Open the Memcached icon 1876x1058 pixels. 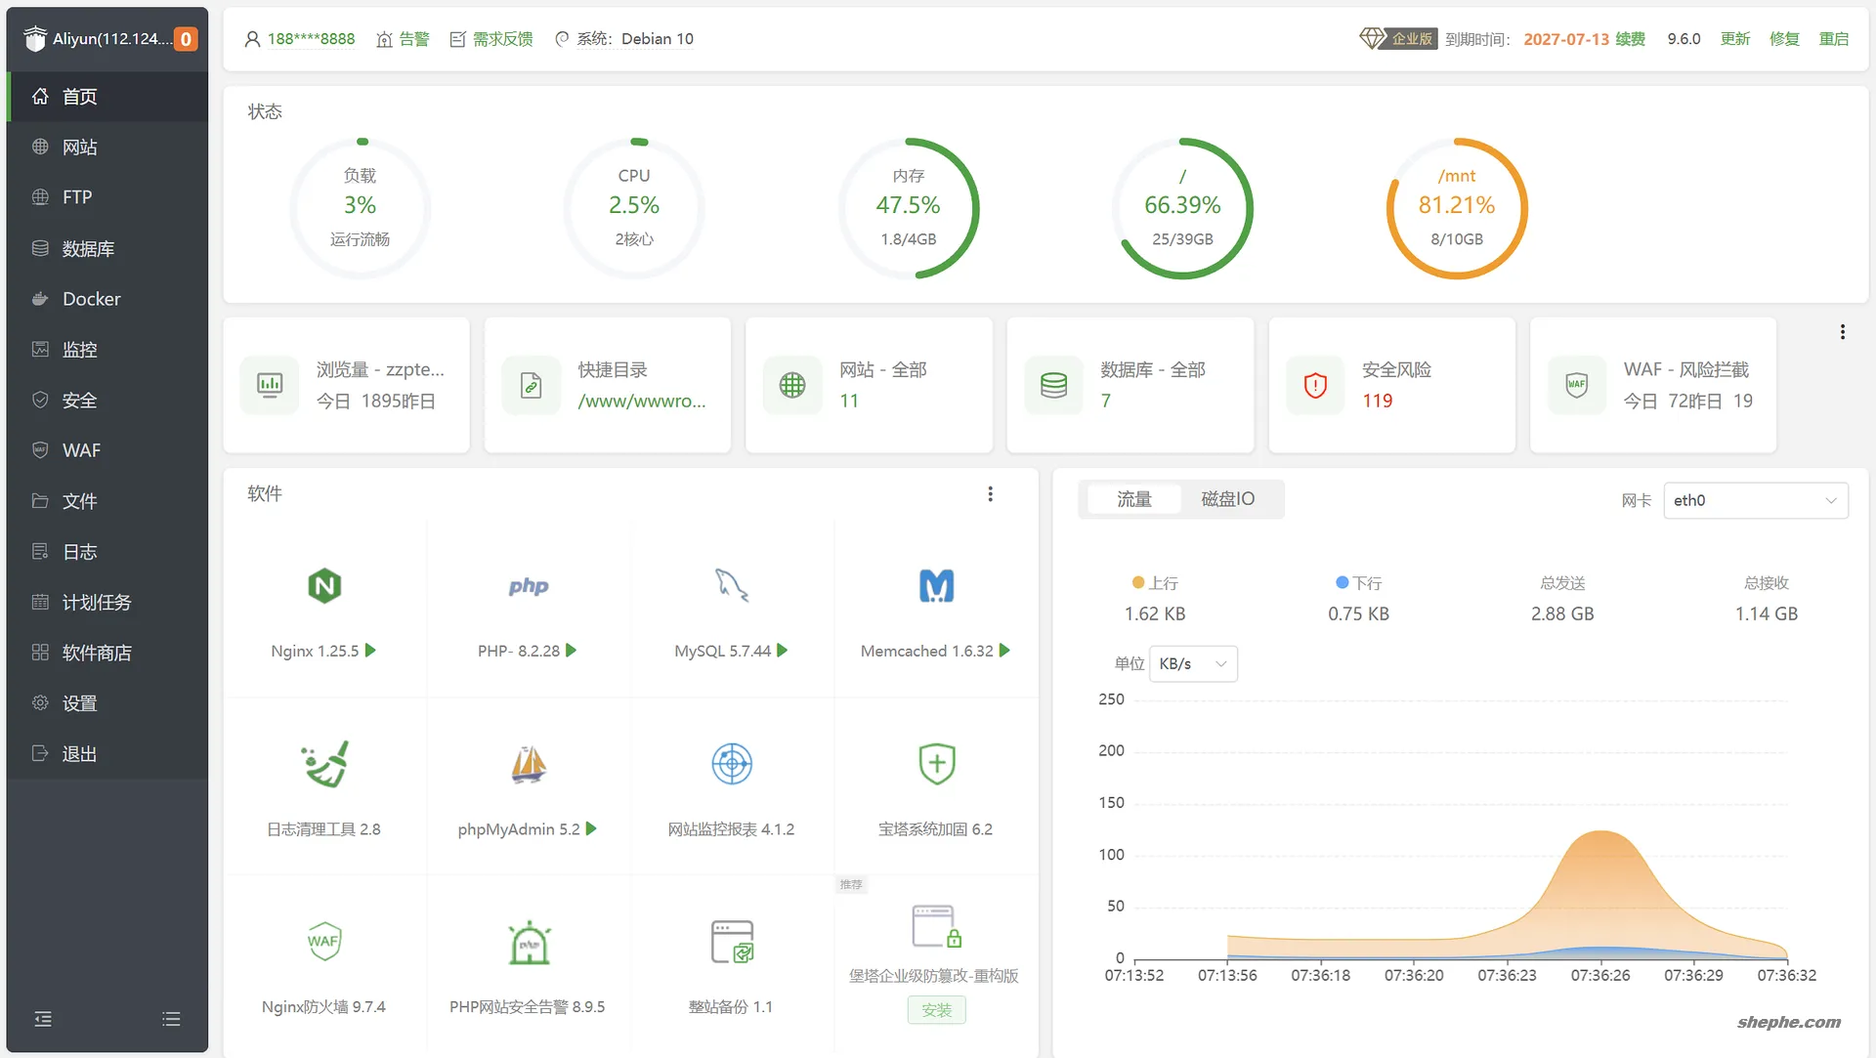coord(935,586)
